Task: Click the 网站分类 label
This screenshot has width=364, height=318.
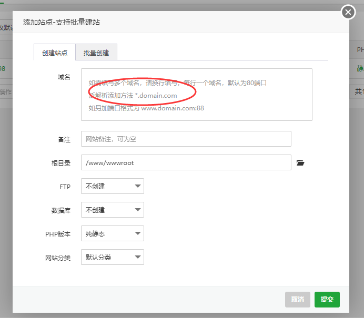Action: pos(58,258)
